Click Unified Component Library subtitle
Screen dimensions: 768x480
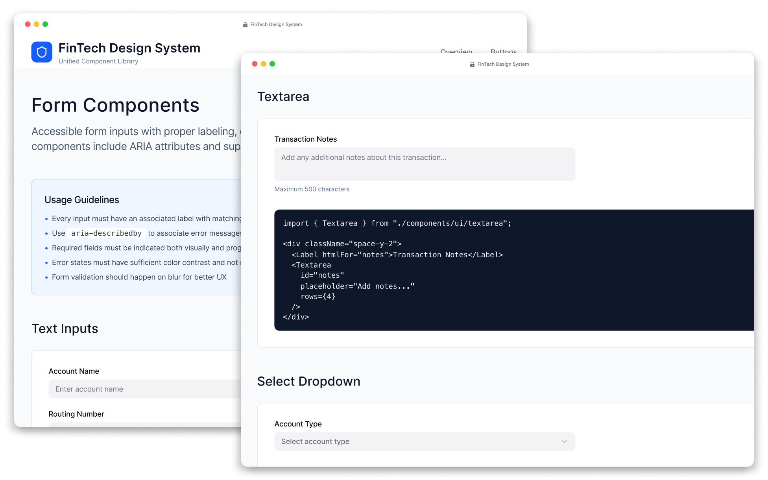click(x=98, y=61)
